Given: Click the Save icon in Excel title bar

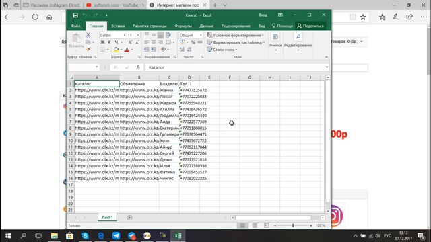Looking at the screenshot, I should pyautogui.click(x=75, y=15).
